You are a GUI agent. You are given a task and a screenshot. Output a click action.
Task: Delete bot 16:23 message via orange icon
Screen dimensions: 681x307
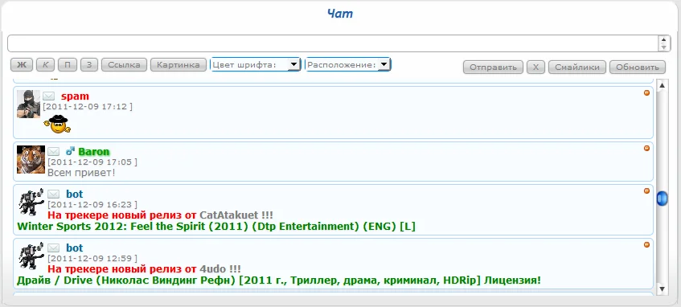646,190
